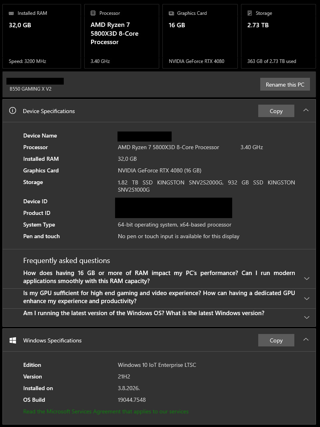Collapse the Device Specifications section
The width and height of the screenshot is (320, 427).
pyautogui.click(x=306, y=110)
